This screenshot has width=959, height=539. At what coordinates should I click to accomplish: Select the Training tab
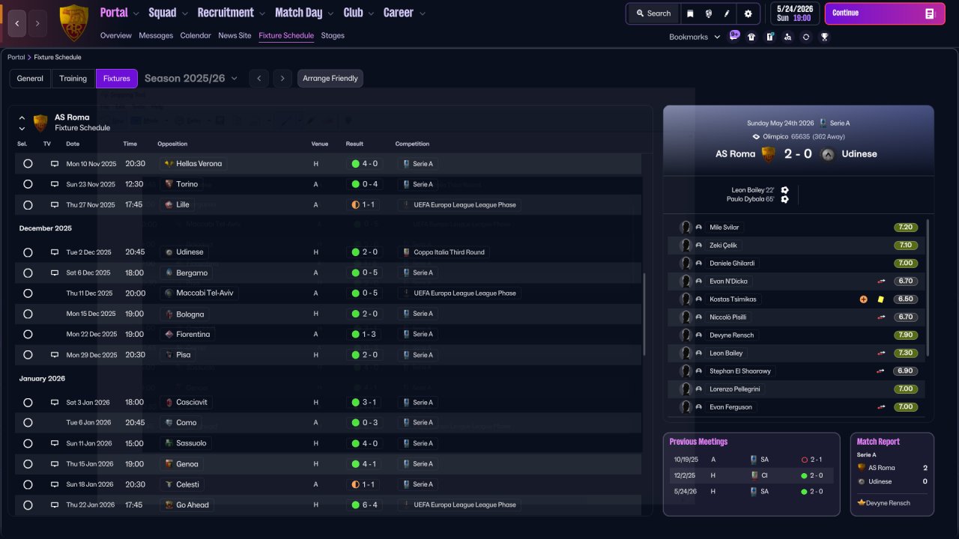pos(73,79)
